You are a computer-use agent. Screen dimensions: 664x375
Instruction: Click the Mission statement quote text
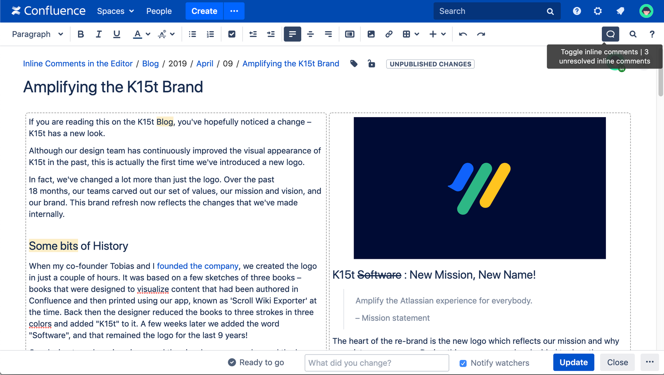(393, 318)
